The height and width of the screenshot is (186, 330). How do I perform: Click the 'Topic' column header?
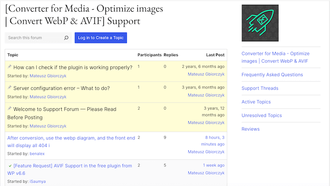[x=13, y=55]
